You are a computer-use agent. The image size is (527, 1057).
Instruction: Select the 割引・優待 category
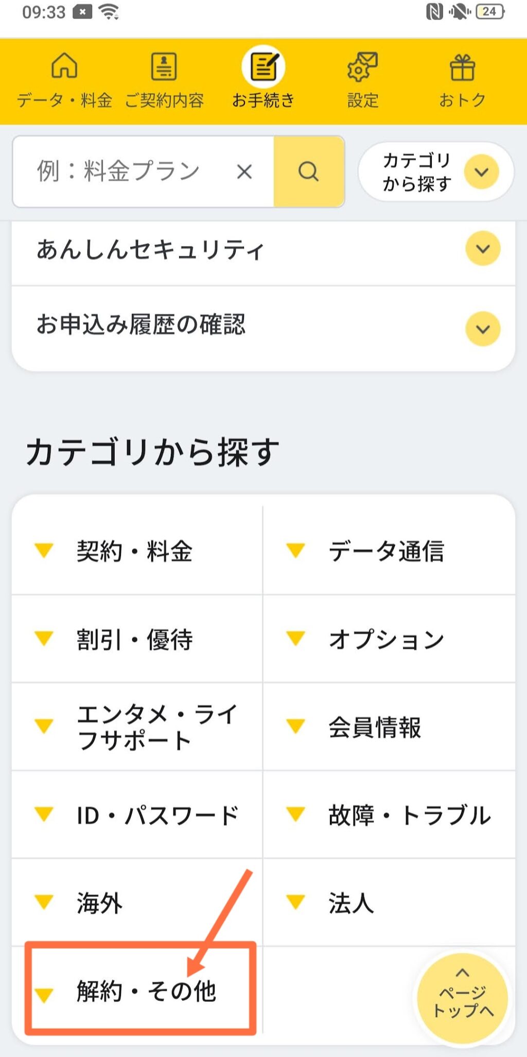135,640
